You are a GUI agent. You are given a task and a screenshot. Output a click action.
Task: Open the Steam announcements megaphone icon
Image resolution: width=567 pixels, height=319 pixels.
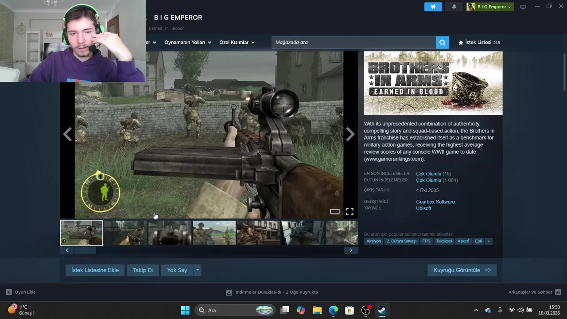pos(433,7)
